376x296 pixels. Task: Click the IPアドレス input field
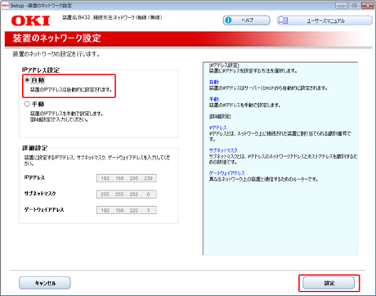[127, 178]
